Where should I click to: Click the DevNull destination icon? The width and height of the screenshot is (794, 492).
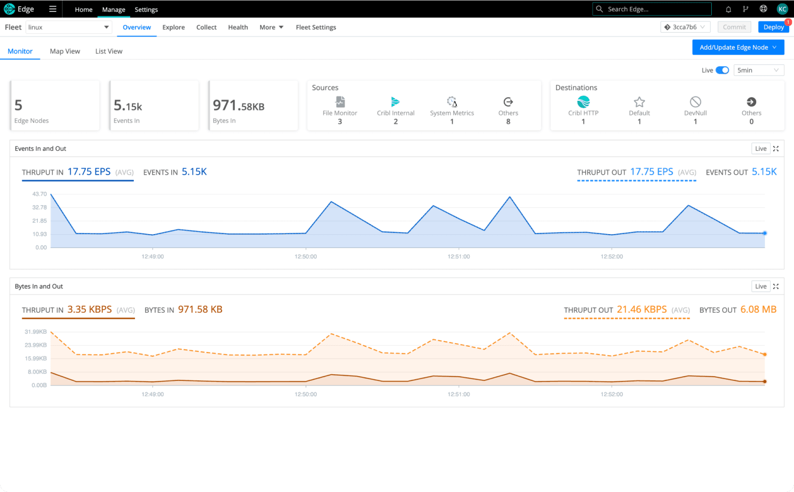click(695, 102)
